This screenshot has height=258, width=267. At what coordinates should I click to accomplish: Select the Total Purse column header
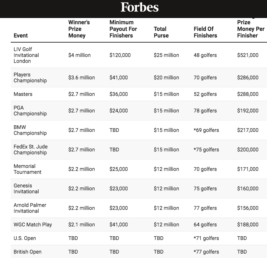click(161, 32)
